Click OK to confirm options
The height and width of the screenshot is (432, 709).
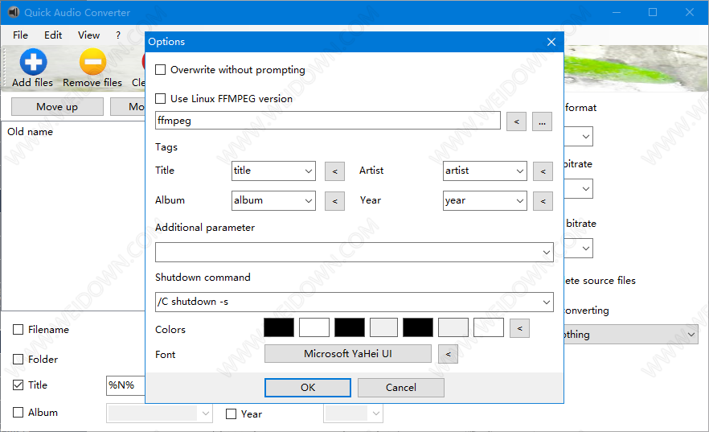coord(308,388)
